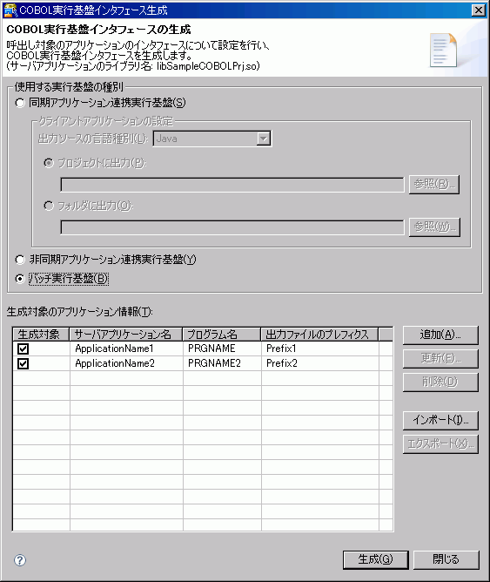Click the サーバアプリケーション名 column header

click(126, 335)
